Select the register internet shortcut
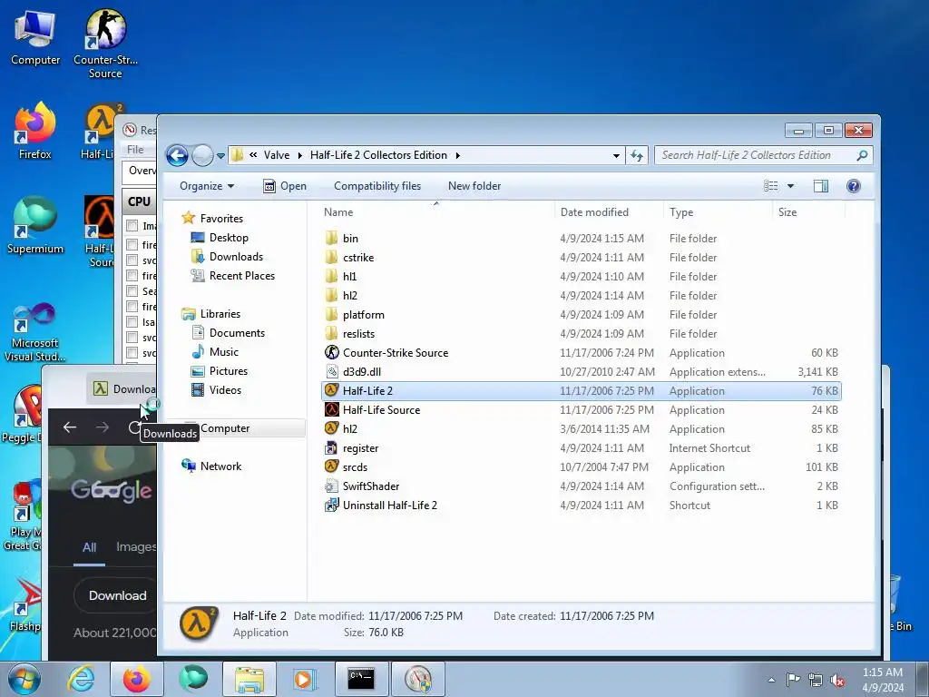This screenshot has width=929, height=697. [582, 448]
